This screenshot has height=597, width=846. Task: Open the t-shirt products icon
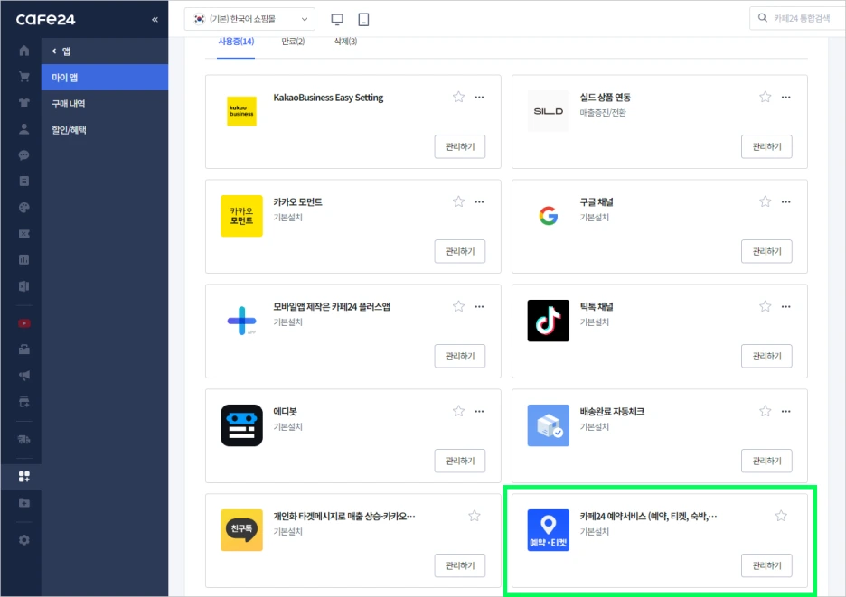click(23, 103)
